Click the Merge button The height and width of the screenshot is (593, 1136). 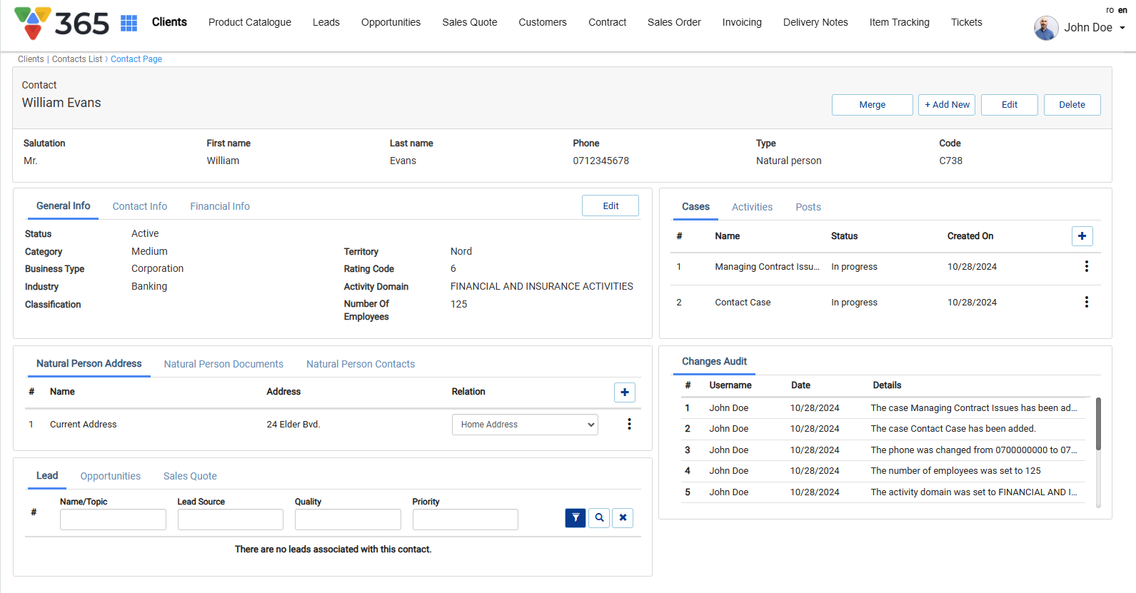[x=872, y=105]
